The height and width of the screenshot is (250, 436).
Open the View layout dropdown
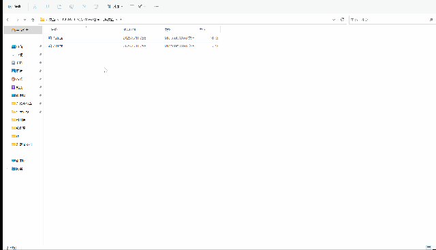pyautogui.click(x=138, y=6)
